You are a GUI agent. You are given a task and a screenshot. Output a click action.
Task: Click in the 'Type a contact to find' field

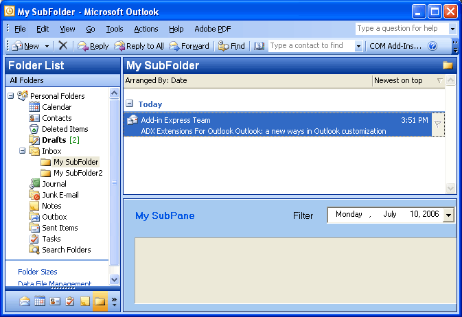point(311,46)
